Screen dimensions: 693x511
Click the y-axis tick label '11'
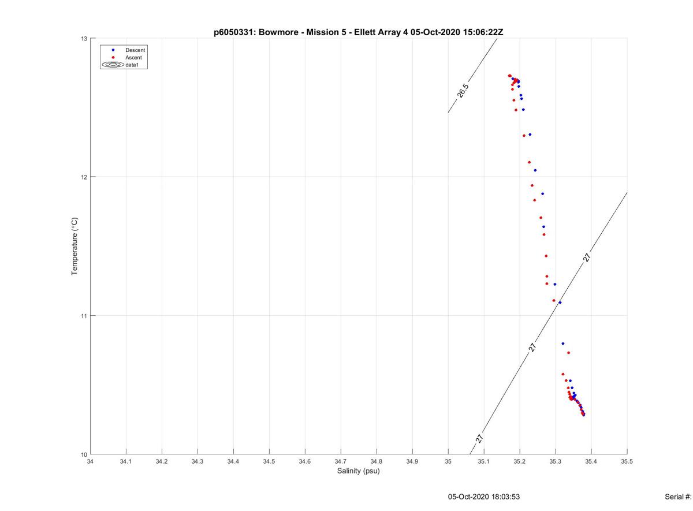pyautogui.click(x=84, y=316)
